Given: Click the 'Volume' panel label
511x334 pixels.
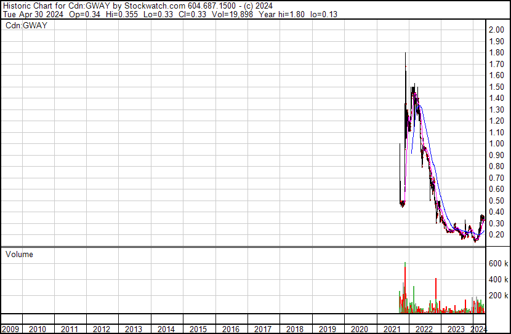Looking at the screenshot, I should [19, 254].
